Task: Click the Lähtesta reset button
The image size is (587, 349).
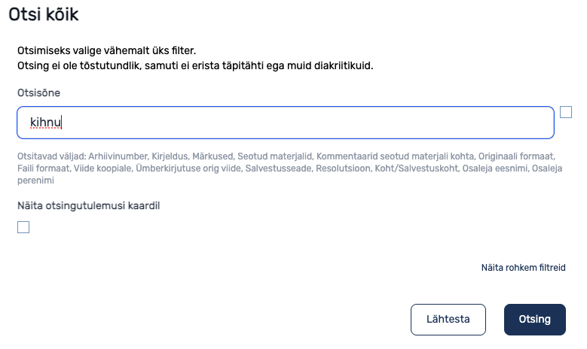Action: point(448,320)
